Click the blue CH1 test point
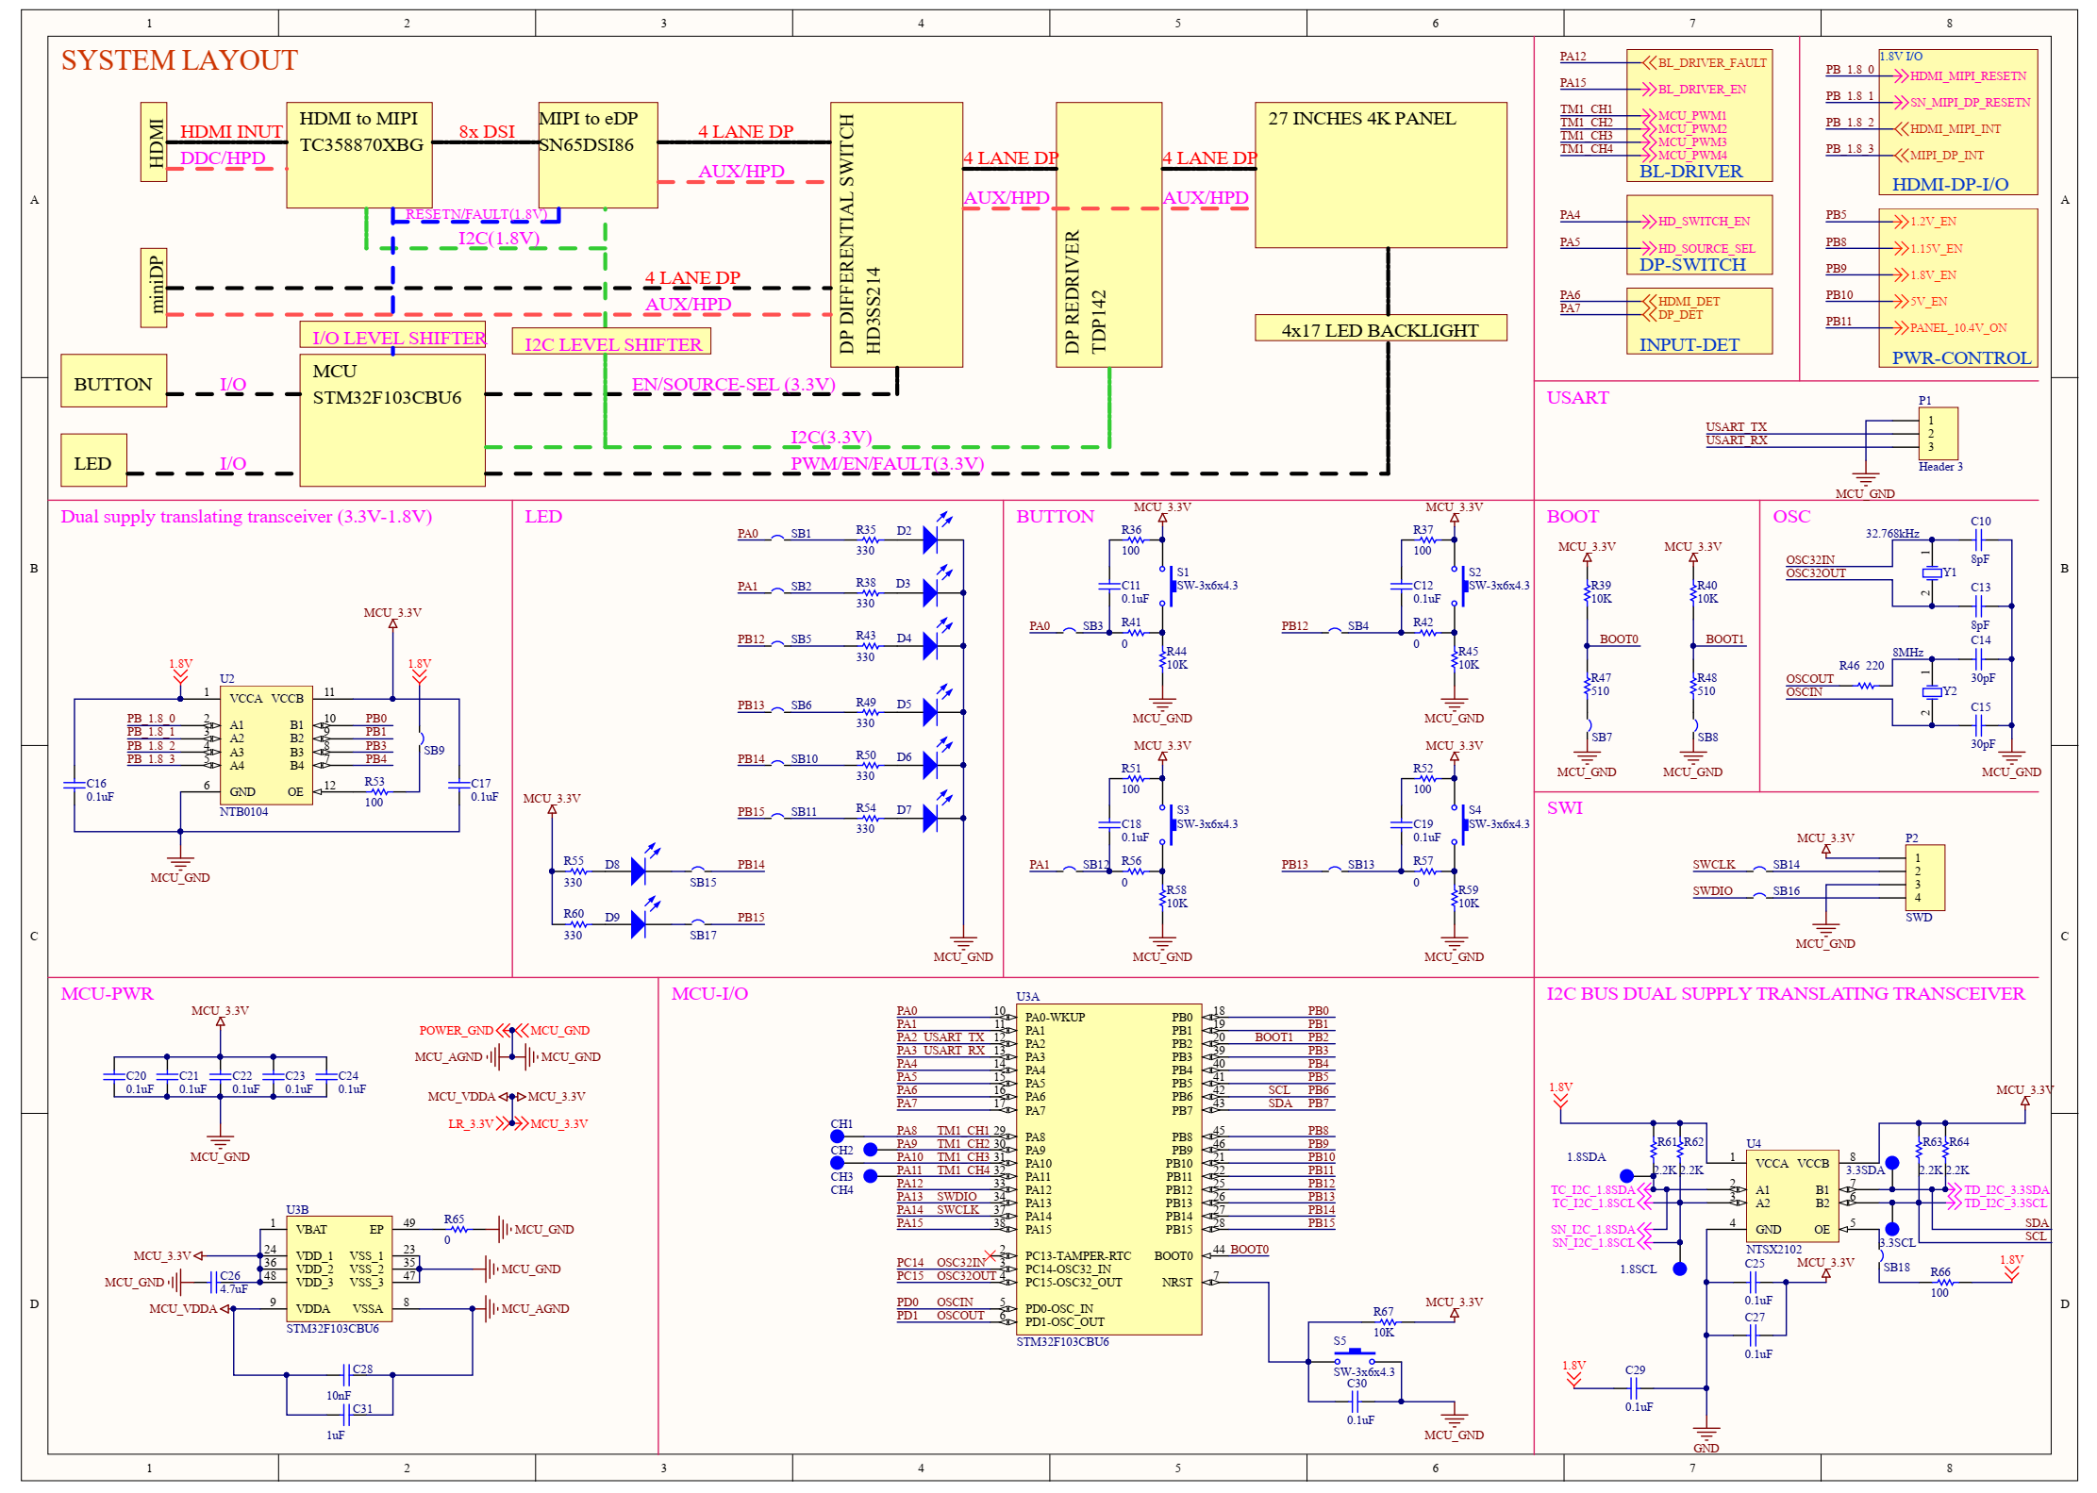Viewport: 2097px width, 1493px height. [837, 1136]
